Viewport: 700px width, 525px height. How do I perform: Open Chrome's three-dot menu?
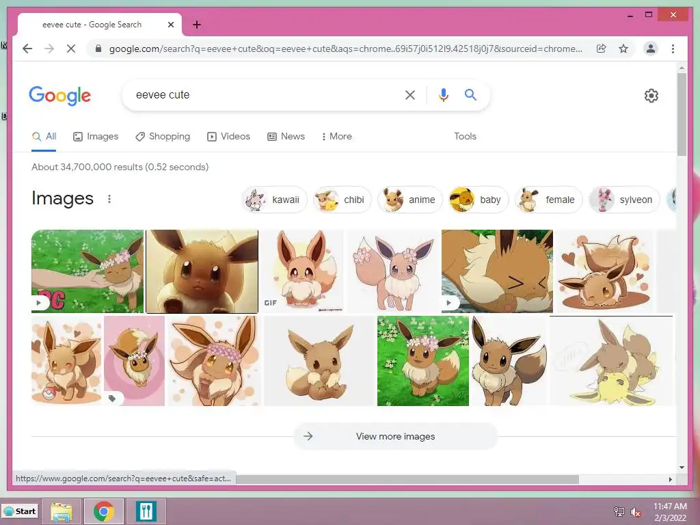[x=673, y=49]
